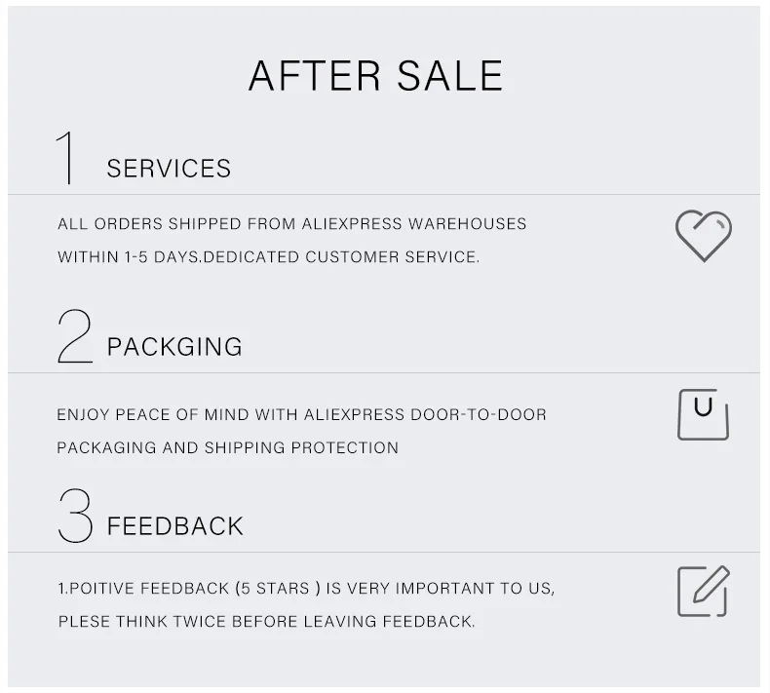Click the heart icon beside Services

coord(703,236)
